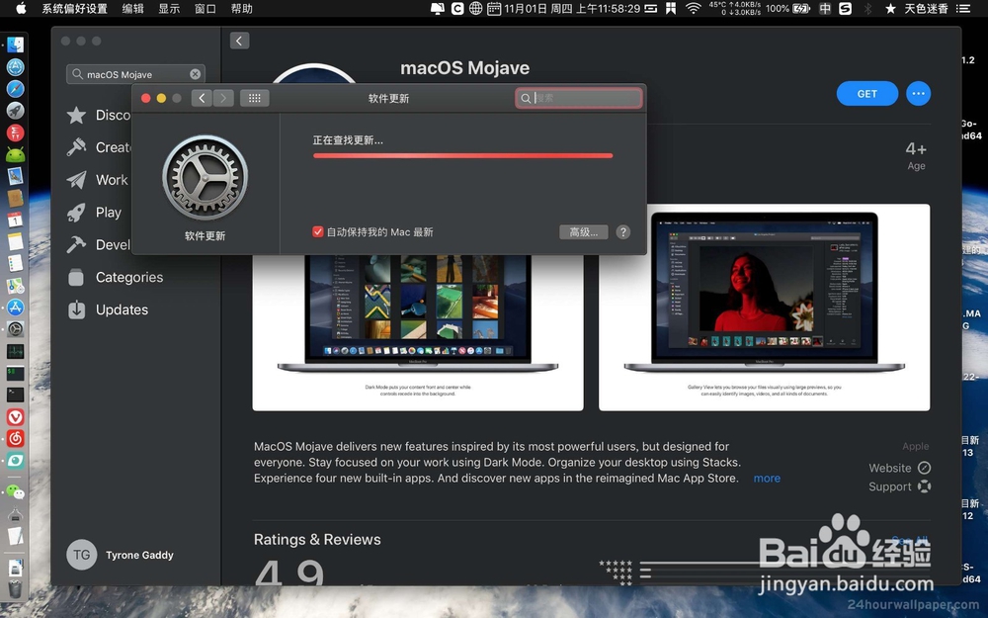This screenshot has width=988, height=618.
Task: Open System Preferences gear in dock
Action: tap(15, 329)
